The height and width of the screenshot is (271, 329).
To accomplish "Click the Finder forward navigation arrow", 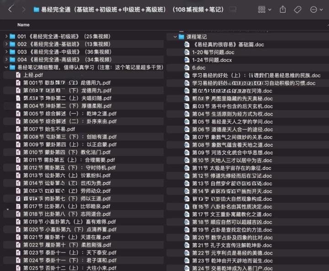I will 22,10.
